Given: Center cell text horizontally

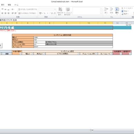Looking at the screenshot, I should (6, 13).
